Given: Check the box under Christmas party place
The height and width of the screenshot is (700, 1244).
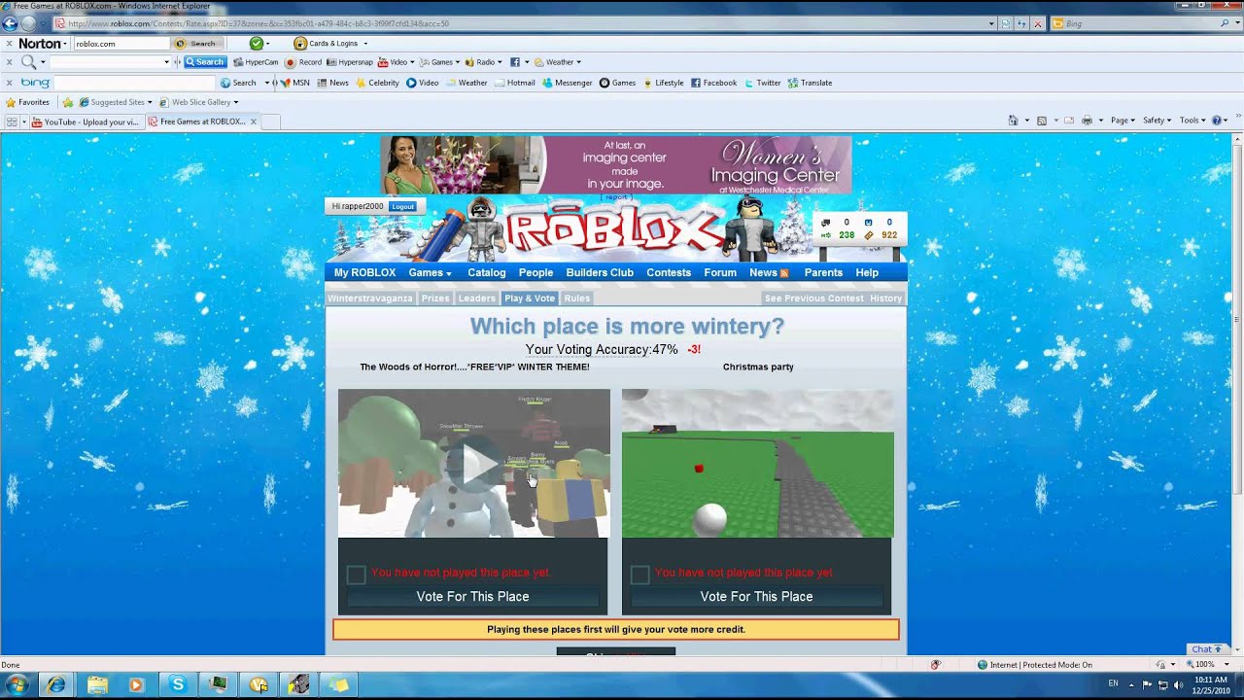Looking at the screenshot, I should (x=639, y=575).
